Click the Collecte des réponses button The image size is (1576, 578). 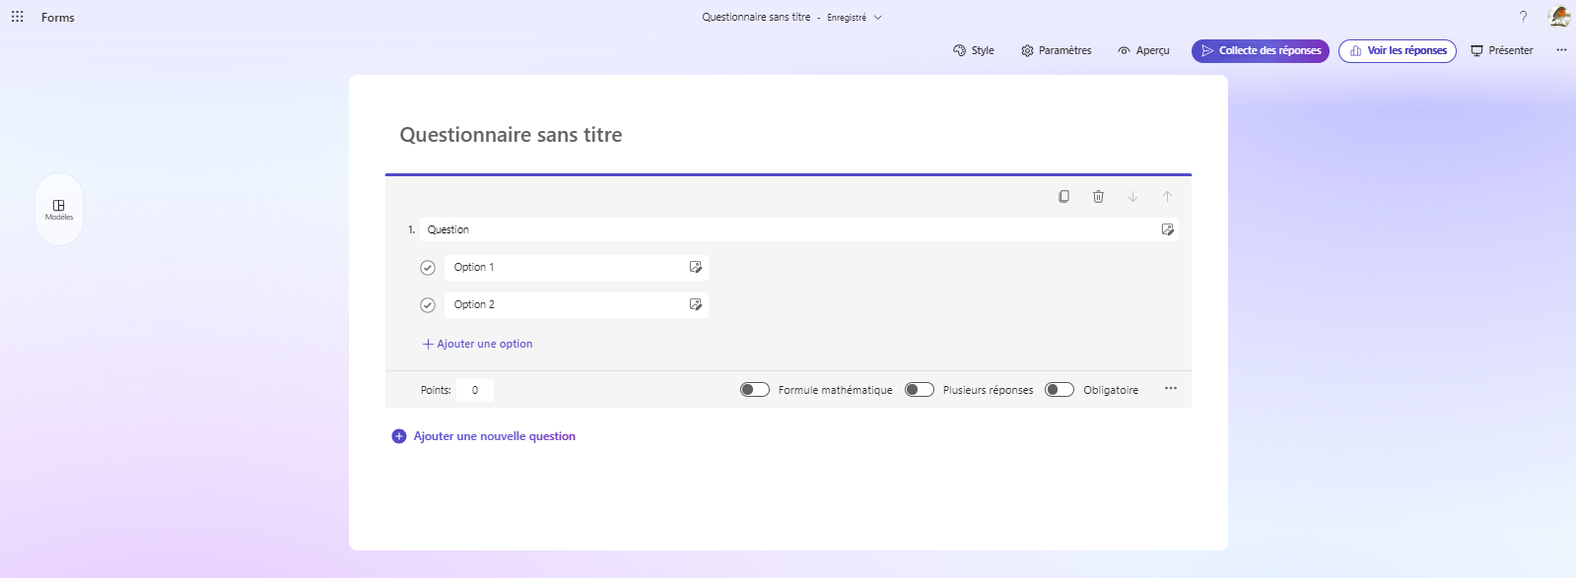point(1260,50)
